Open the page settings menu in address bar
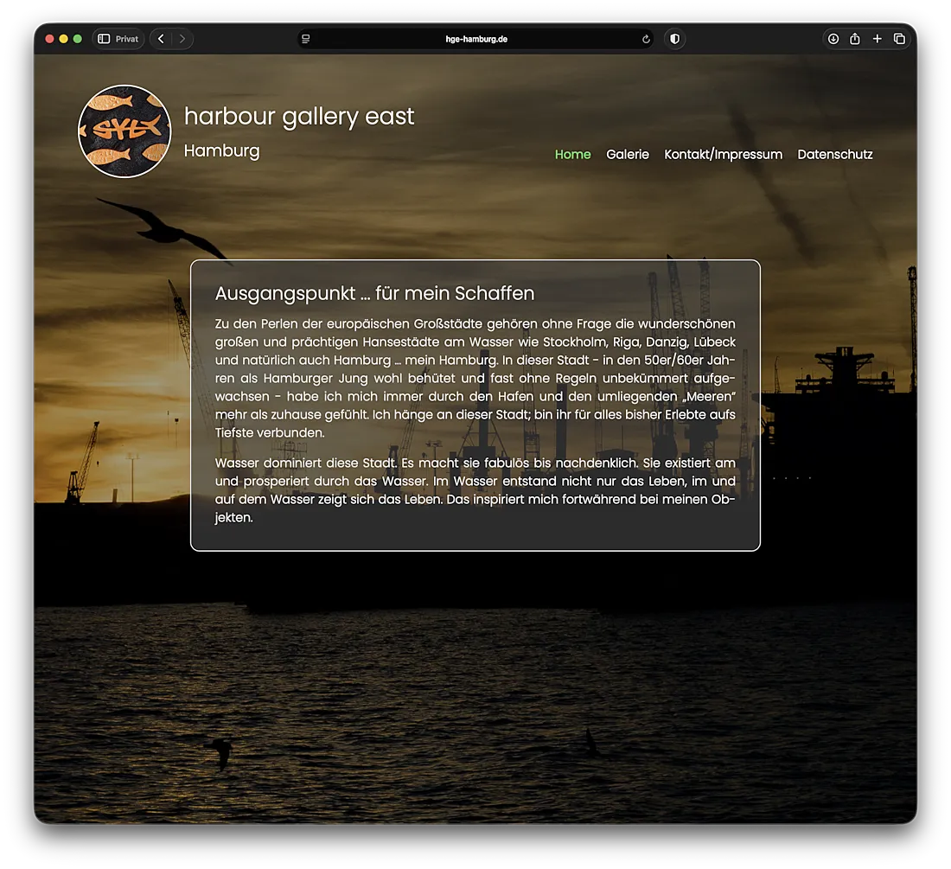This screenshot has height=869, width=951. point(306,39)
